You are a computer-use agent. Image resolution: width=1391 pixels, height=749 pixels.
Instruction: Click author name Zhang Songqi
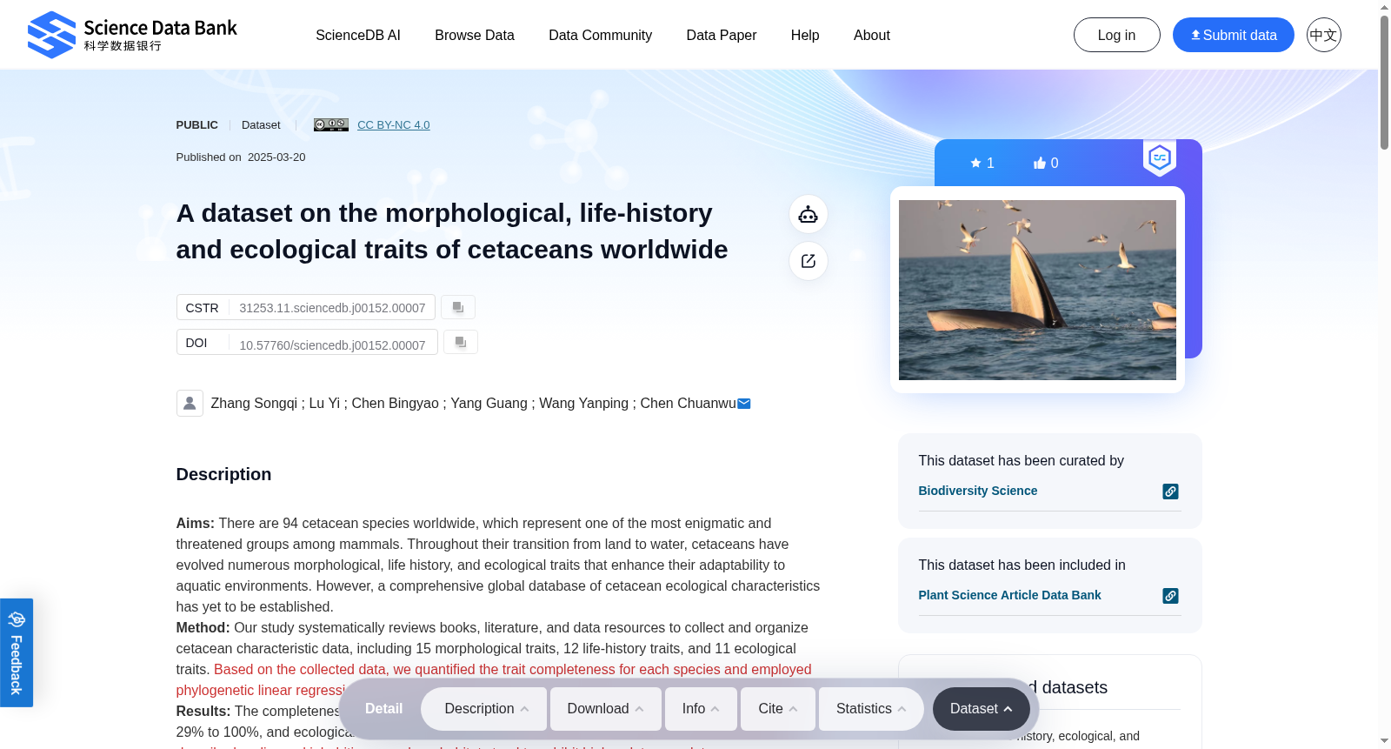point(254,403)
